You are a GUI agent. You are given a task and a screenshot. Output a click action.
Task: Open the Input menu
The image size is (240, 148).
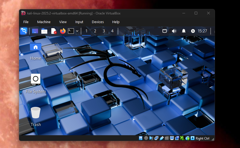[79, 22]
